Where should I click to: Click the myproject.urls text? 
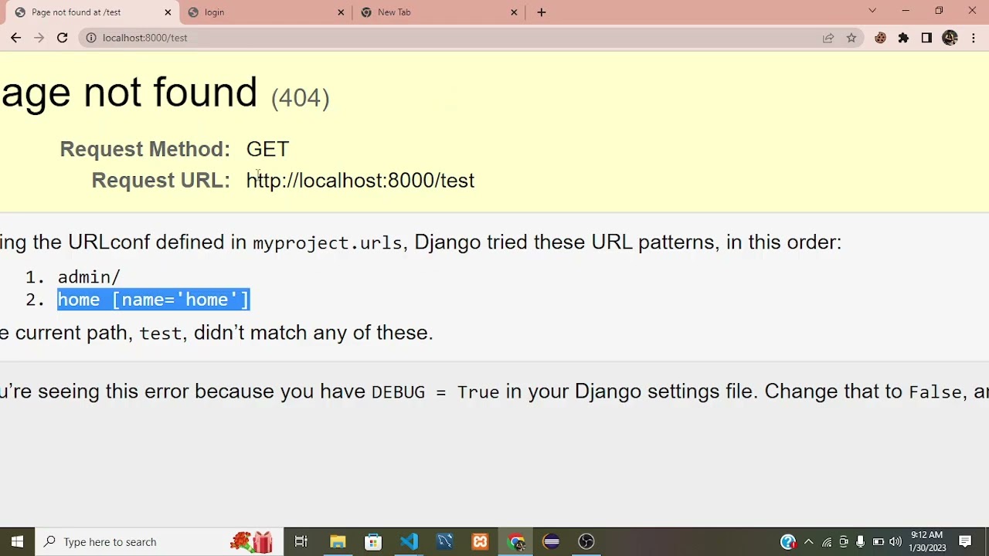pyautogui.click(x=328, y=242)
